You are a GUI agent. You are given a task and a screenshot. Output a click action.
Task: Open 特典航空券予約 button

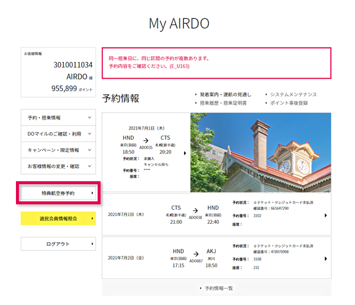[58, 193]
